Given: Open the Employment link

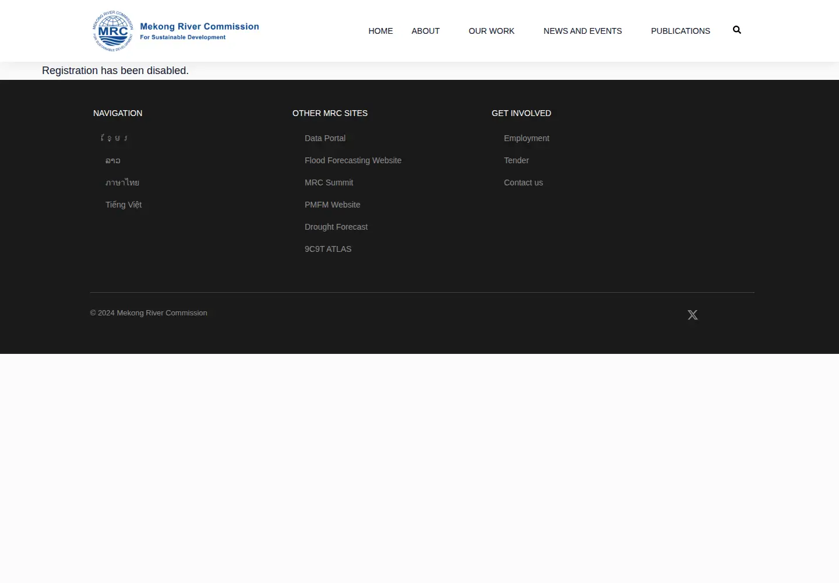Looking at the screenshot, I should [527, 138].
